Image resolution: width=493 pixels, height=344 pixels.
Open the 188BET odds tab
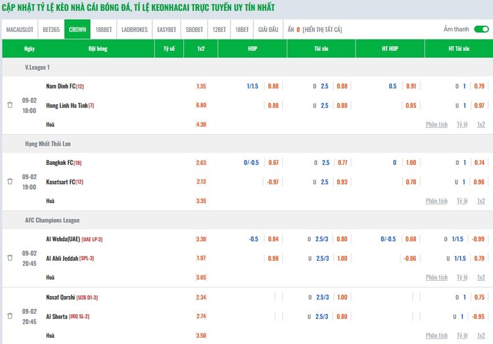[104, 30]
